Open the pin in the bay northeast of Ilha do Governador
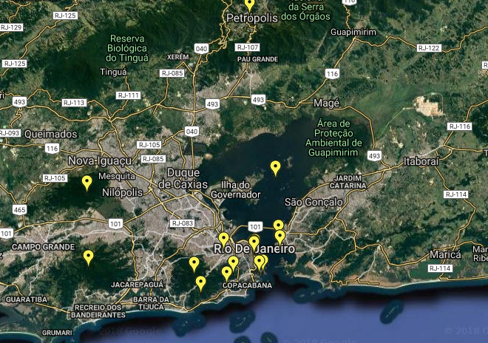 (x=276, y=168)
